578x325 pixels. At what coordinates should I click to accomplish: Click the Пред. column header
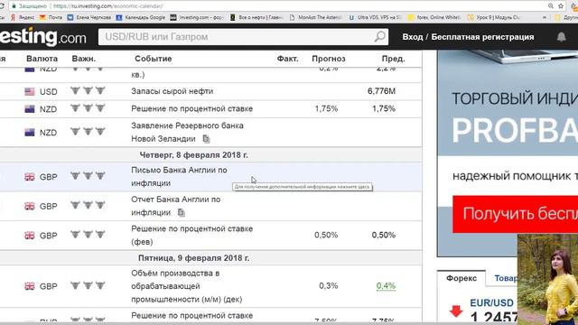394,59
